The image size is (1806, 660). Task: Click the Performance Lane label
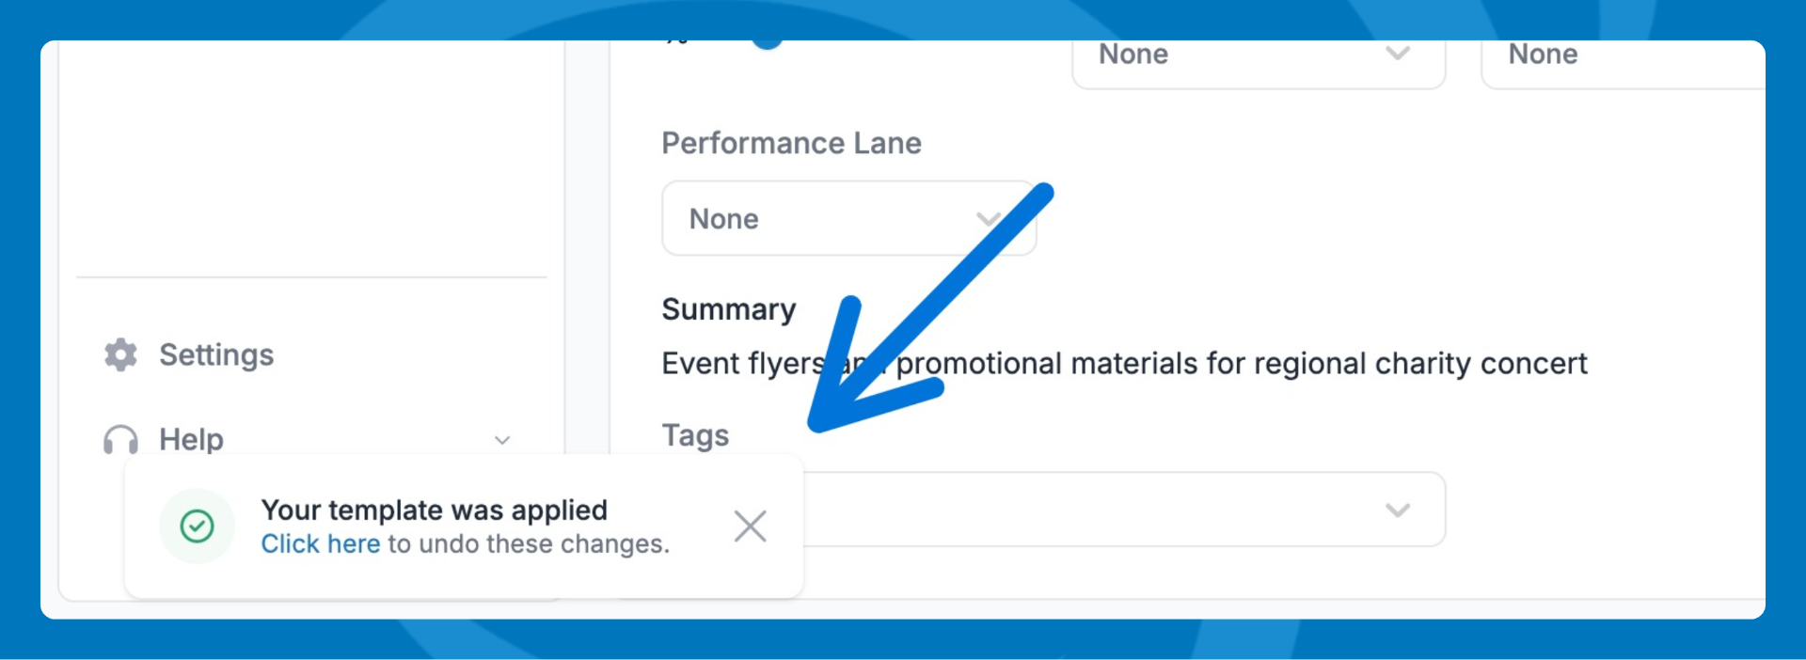pyautogui.click(x=791, y=143)
